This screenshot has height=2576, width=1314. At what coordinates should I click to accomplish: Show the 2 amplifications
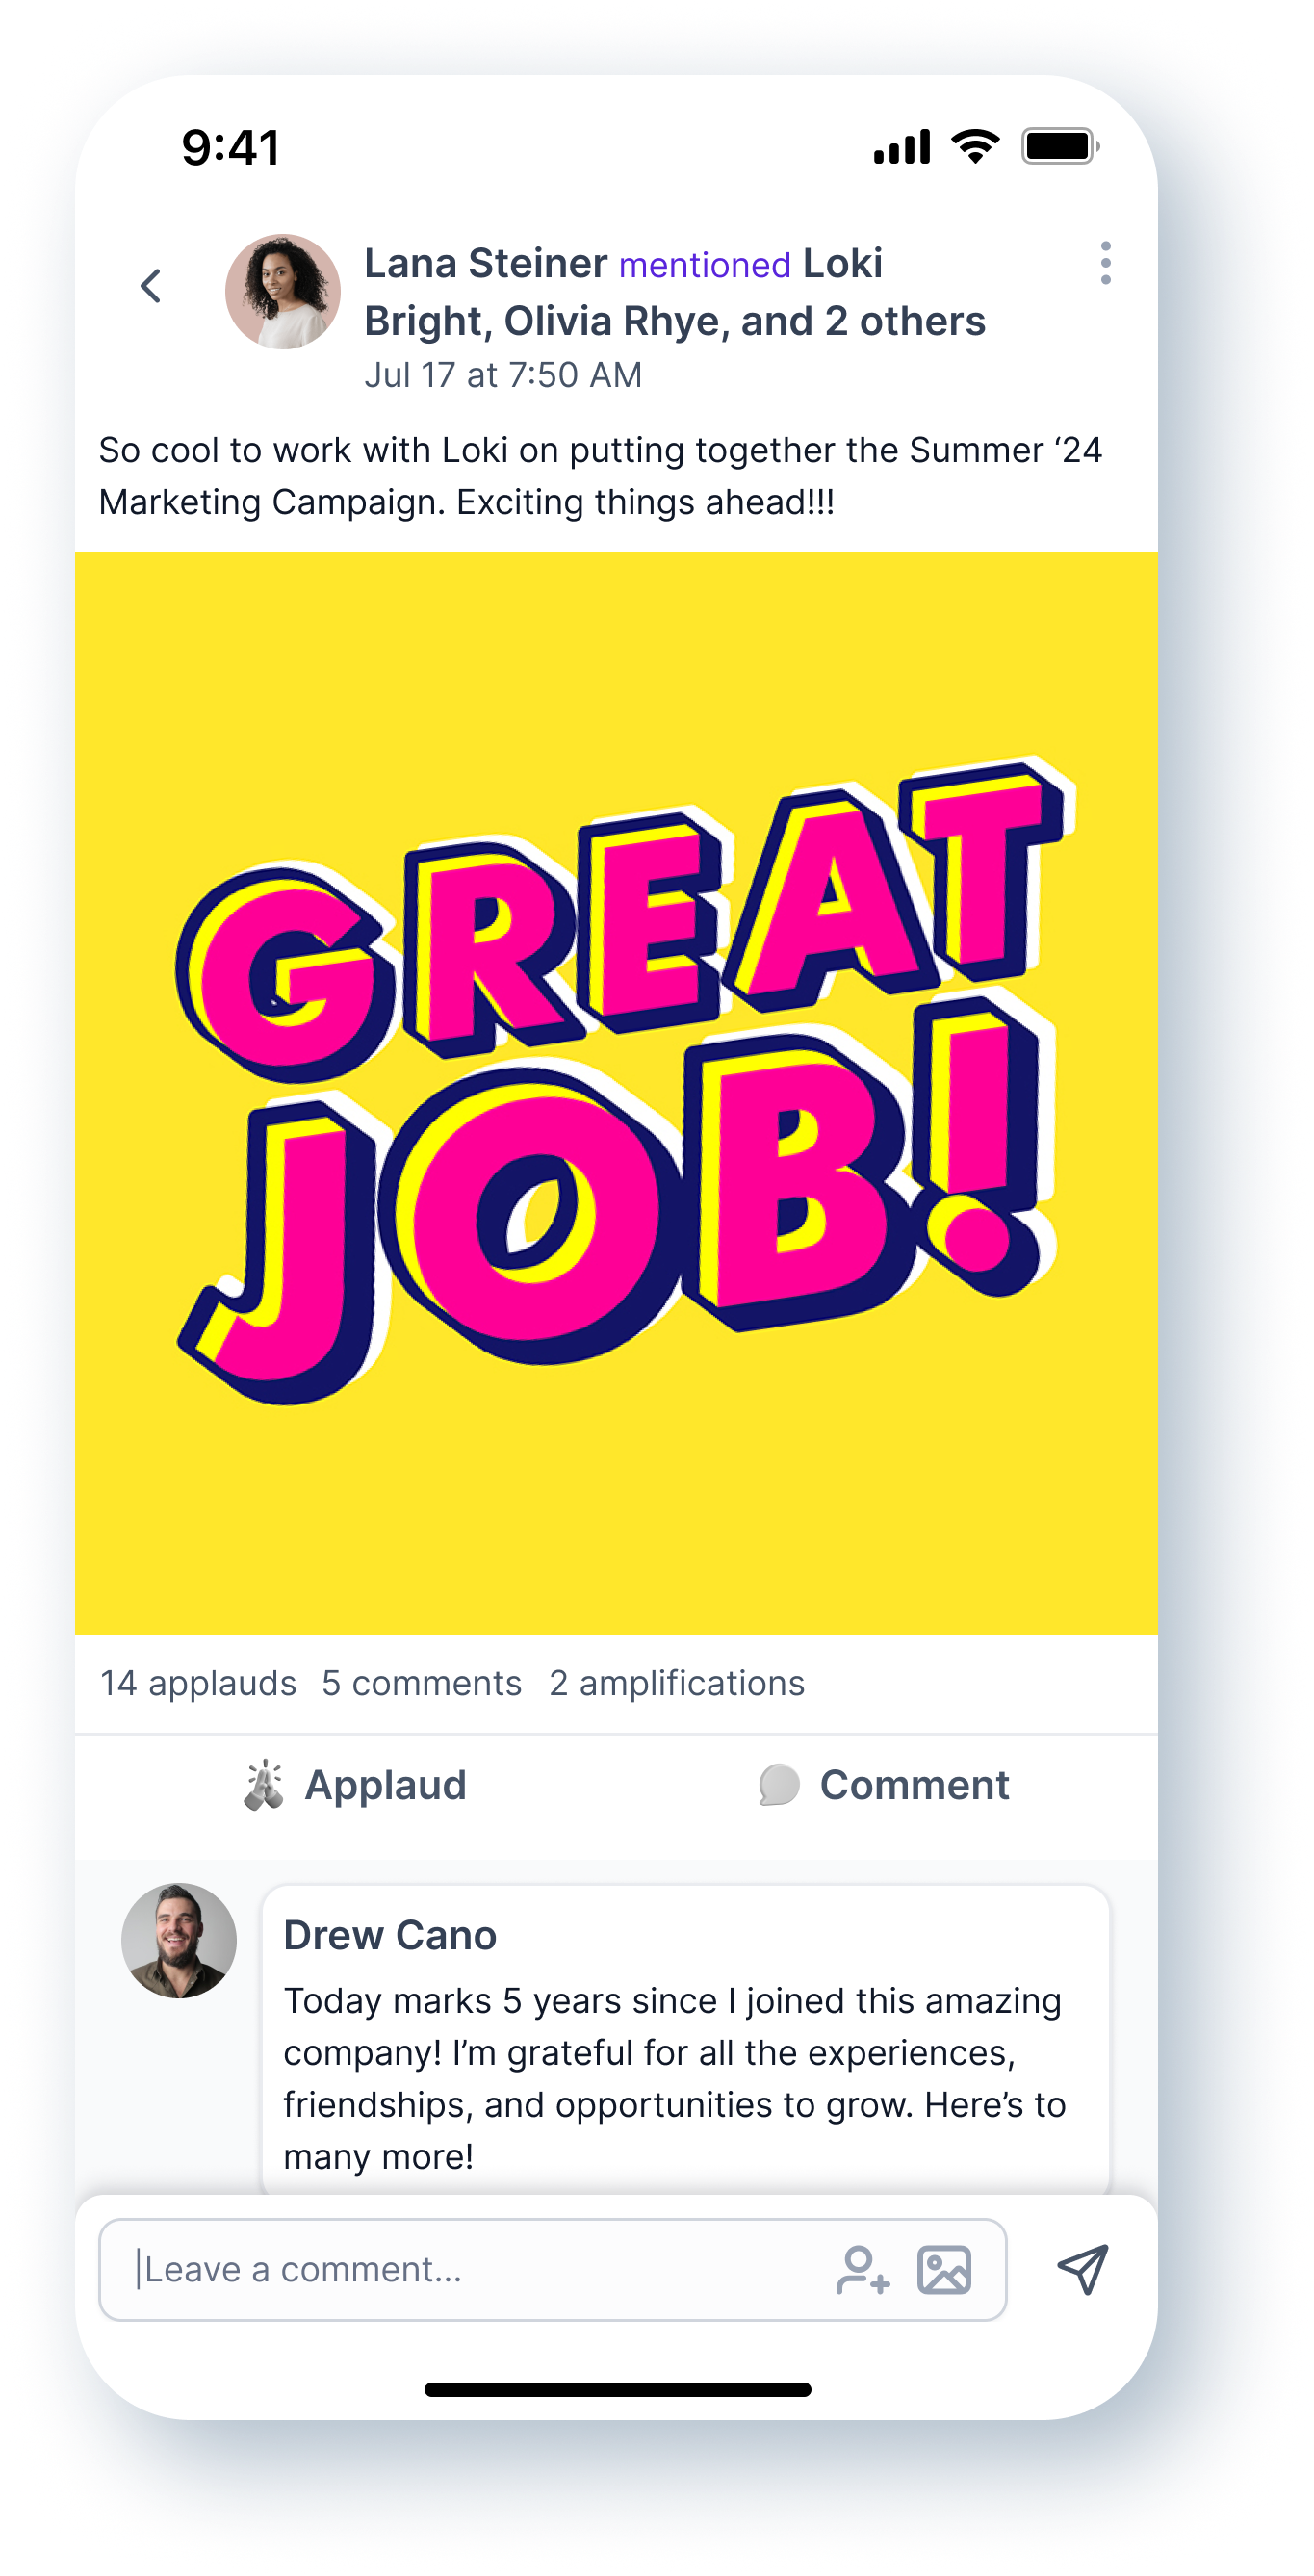tap(677, 1683)
